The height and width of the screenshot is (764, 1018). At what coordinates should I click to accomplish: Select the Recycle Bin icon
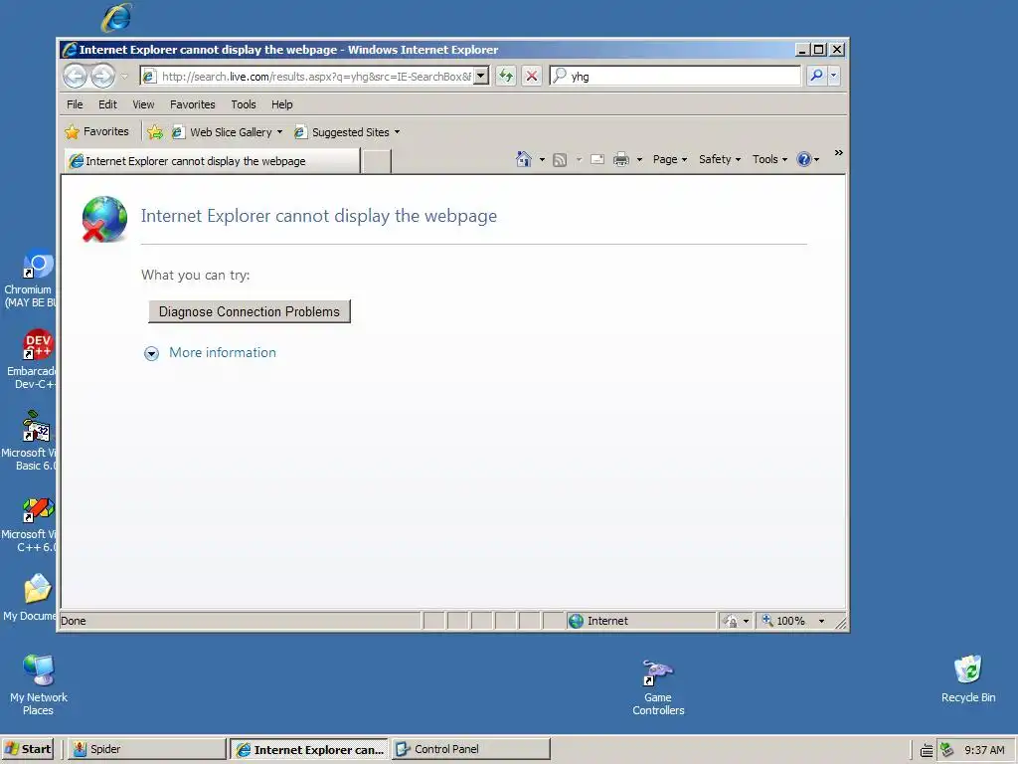click(x=968, y=678)
